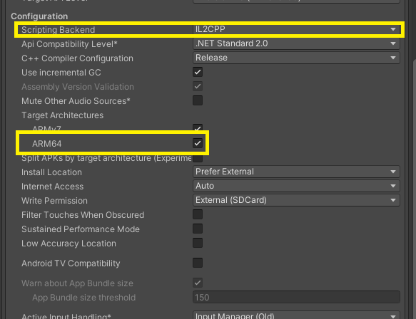Open the Active Input Handling dropdown

click(296, 315)
